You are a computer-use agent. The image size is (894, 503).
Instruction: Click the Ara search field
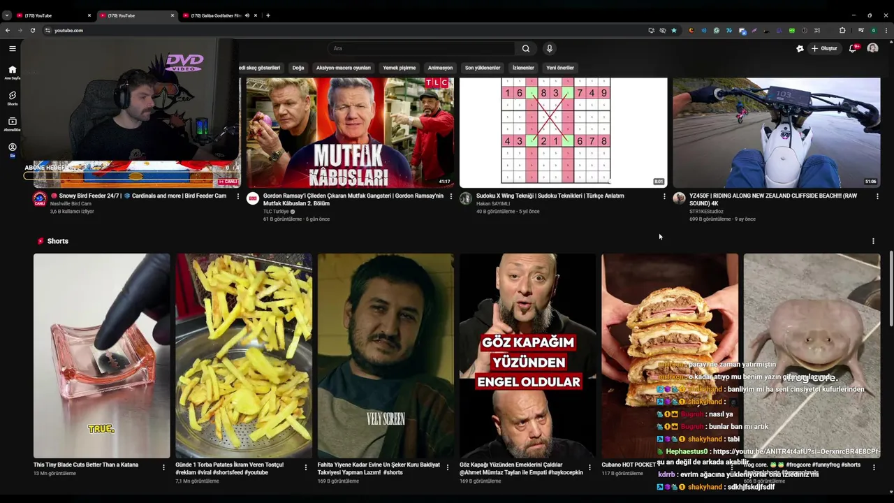pos(421,48)
